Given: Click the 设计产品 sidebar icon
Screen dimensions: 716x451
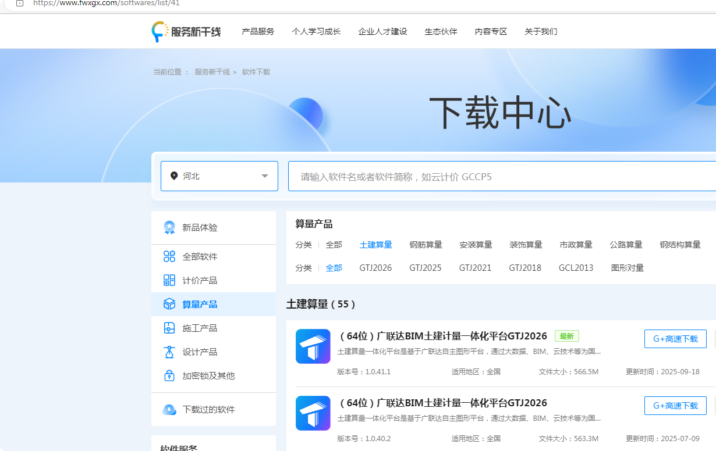Looking at the screenshot, I should [x=169, y=352].
